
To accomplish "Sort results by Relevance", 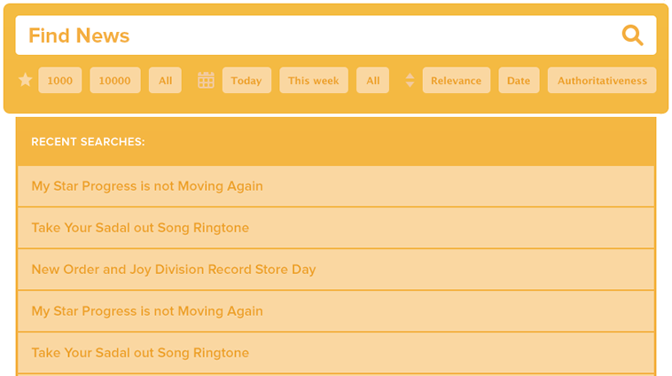I will click(x=457, y=81).
